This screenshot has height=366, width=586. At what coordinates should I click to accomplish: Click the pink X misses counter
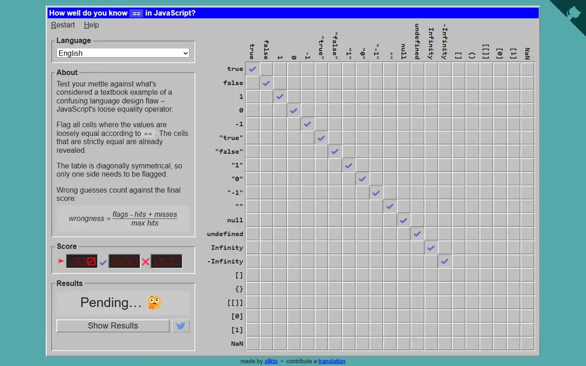click(166, 261)
